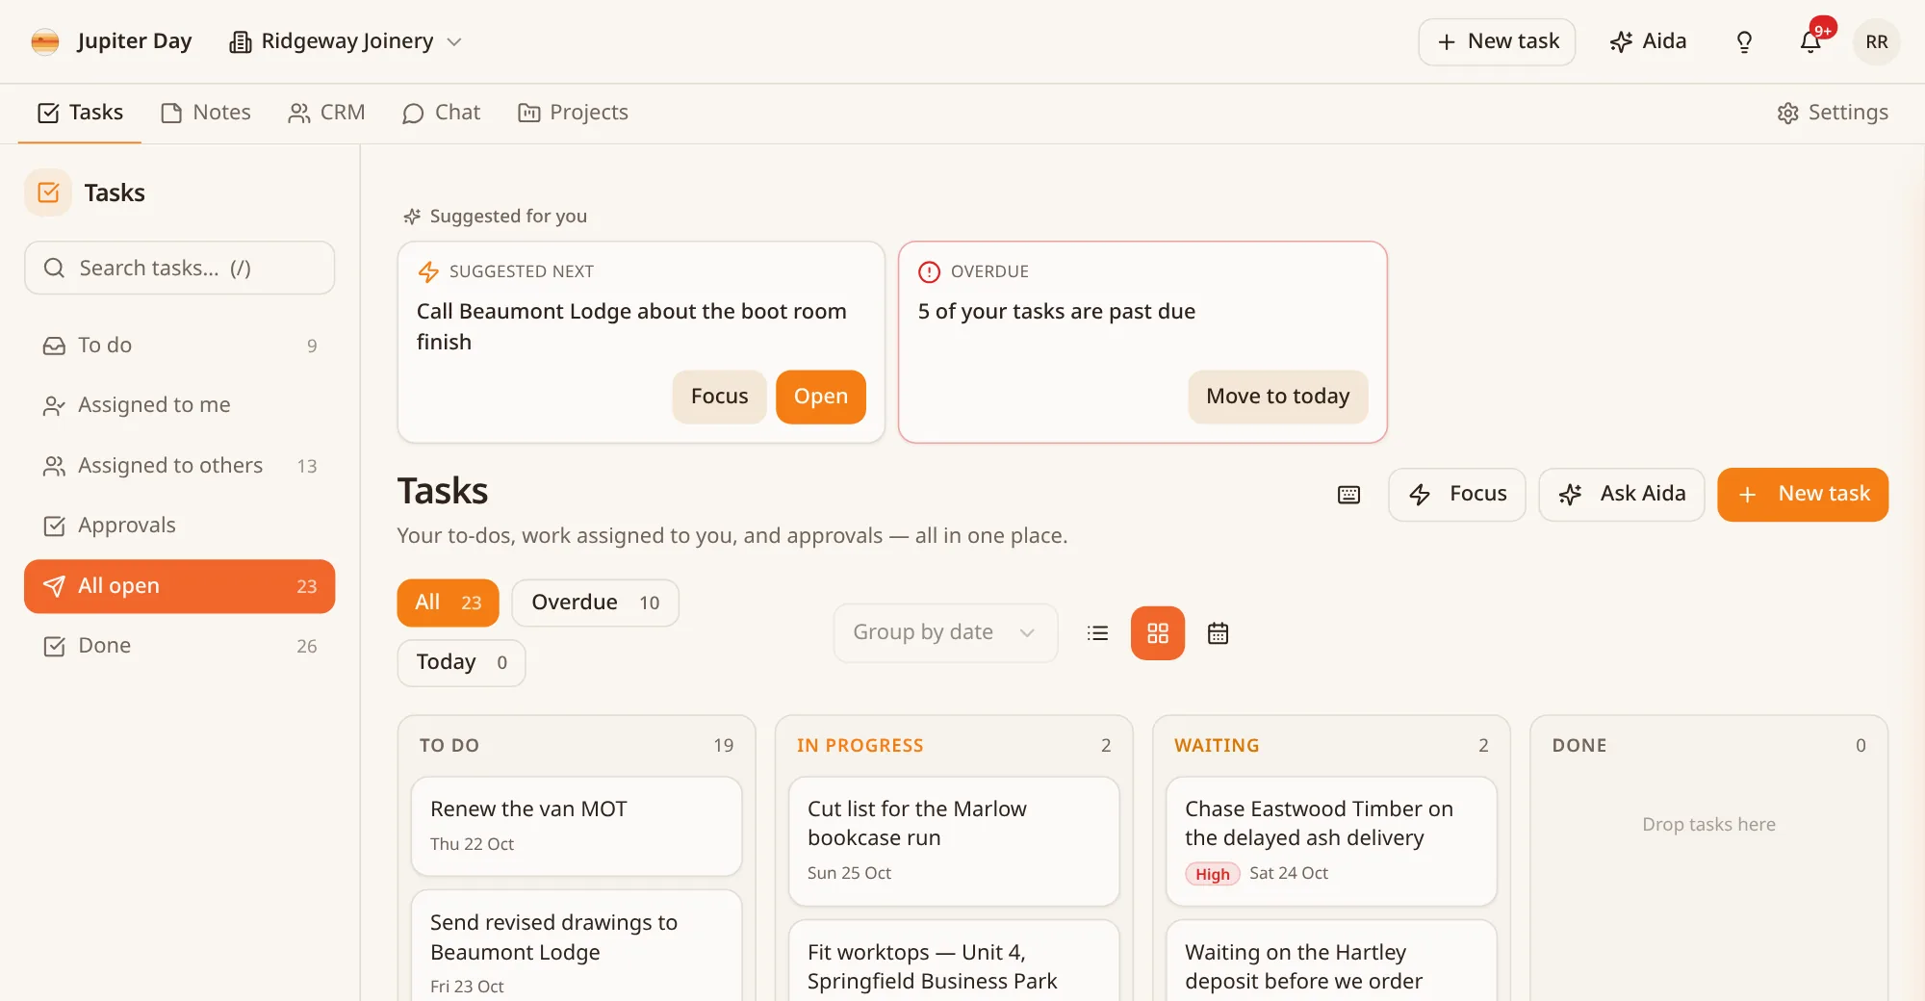Filter by Today tasks
This screenshot has width=1925, height=1001.
tap(461, 662)
